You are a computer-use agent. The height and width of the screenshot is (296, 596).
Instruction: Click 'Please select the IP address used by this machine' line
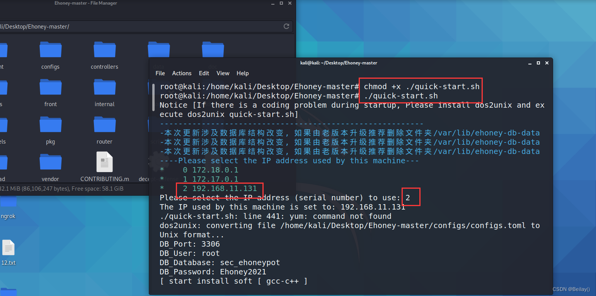(x=289, y=161)
